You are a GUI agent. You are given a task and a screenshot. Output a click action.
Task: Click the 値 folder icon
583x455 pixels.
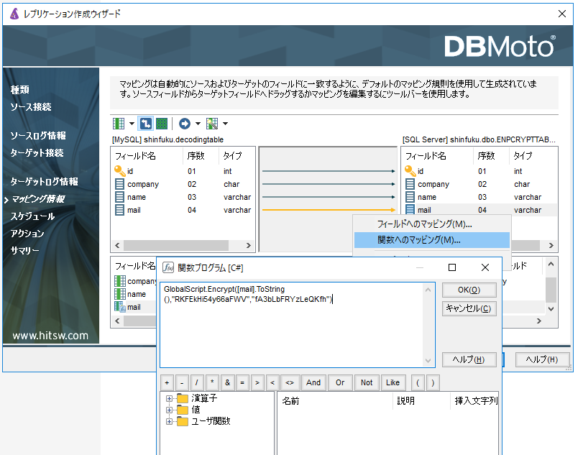183,410
